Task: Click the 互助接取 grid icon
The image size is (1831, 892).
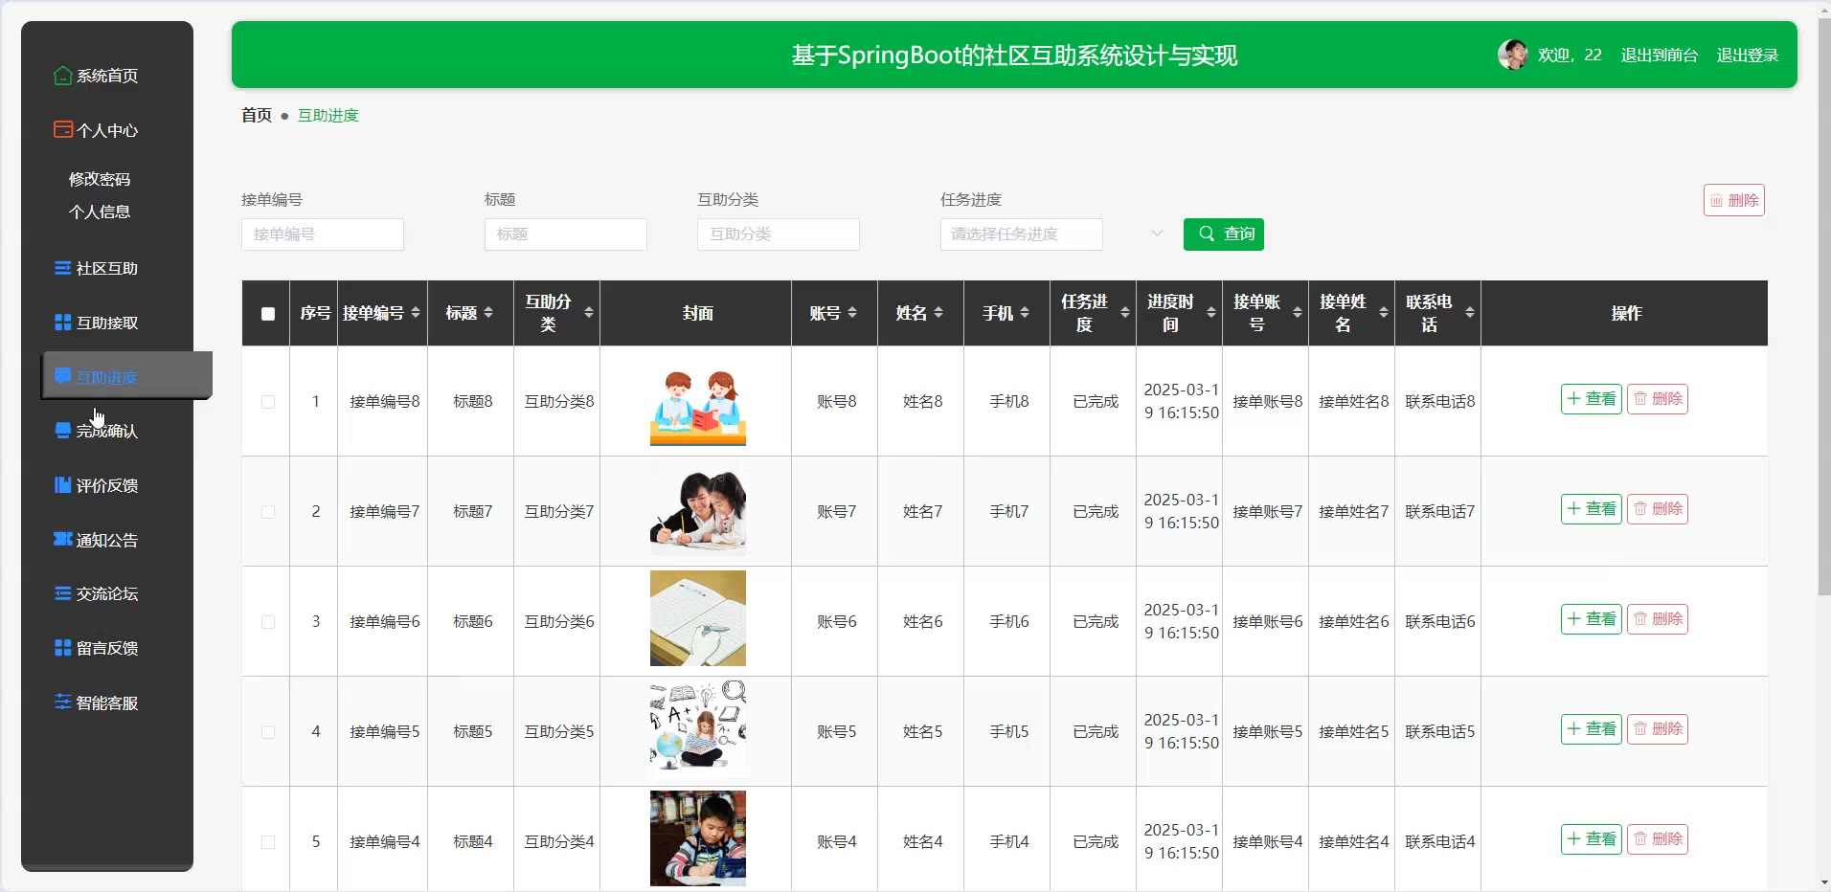Action: (63, 323)
